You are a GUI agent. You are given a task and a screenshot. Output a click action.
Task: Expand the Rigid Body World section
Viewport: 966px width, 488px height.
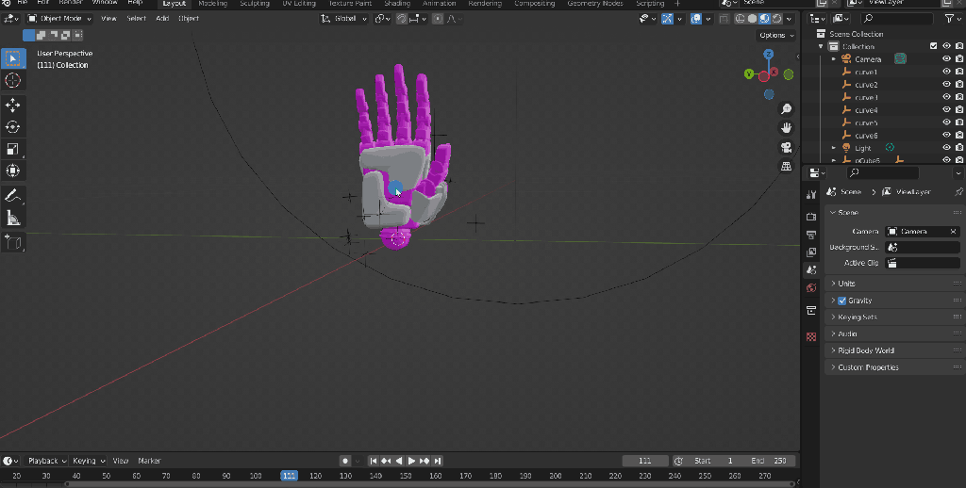tap(866, 350)
